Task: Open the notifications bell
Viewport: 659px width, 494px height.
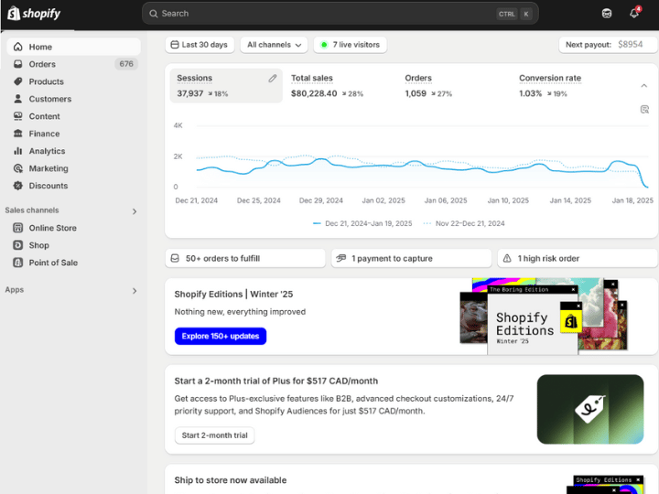Action: click(634, 14)
